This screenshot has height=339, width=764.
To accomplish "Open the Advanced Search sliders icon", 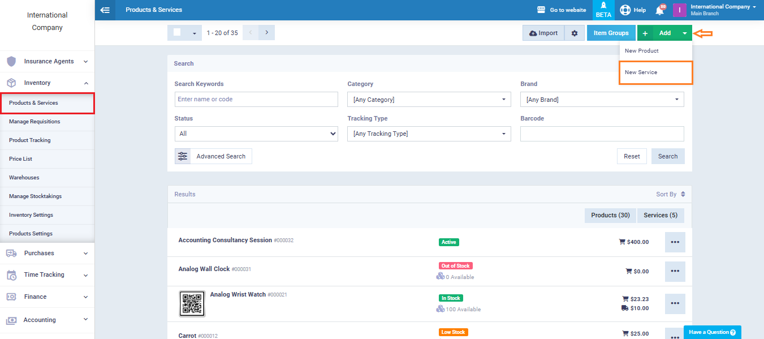I will [183, 156].
